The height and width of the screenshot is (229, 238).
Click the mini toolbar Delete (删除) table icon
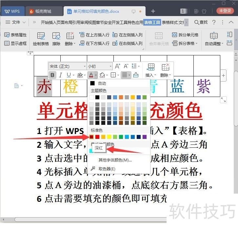(x=166, y=70)
